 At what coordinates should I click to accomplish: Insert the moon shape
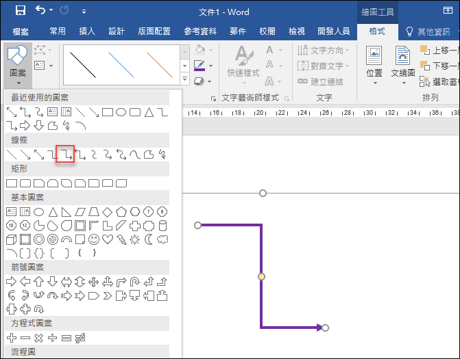149,239
